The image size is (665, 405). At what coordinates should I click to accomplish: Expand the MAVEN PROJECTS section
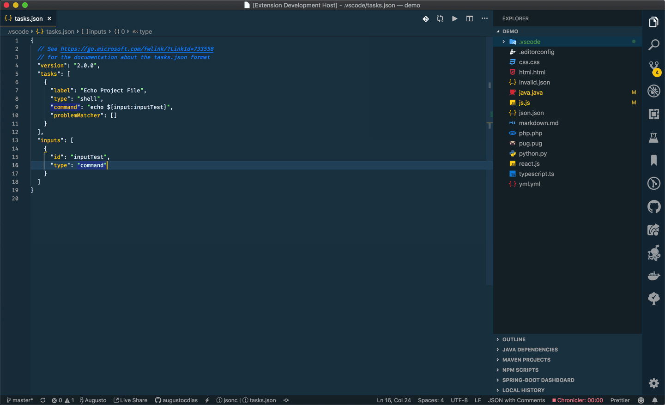pos(568,360)
